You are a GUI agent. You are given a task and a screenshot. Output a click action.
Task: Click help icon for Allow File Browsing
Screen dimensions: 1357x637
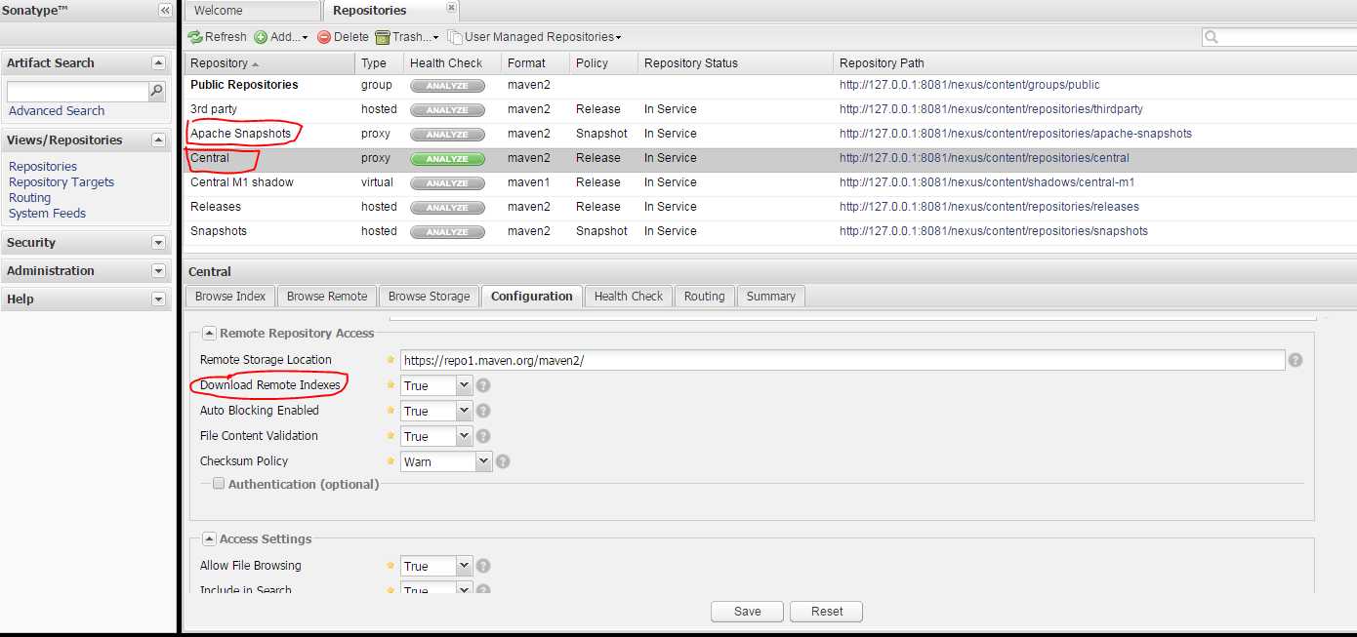tap(483, 566)
